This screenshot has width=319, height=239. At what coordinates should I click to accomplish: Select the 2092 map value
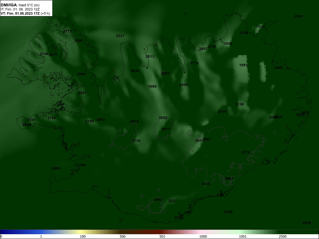point(163,118)
